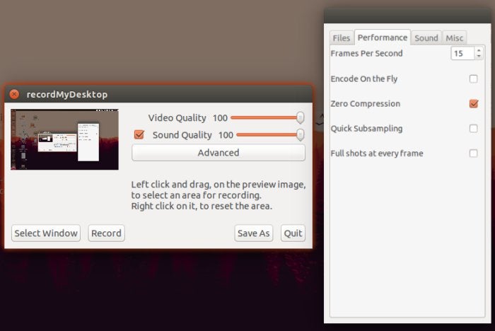Enable Encode On the Fly

coord(473,79)
